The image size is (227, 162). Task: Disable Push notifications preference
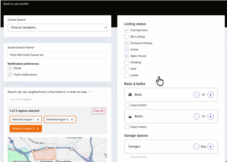click(x=10, y=75)
